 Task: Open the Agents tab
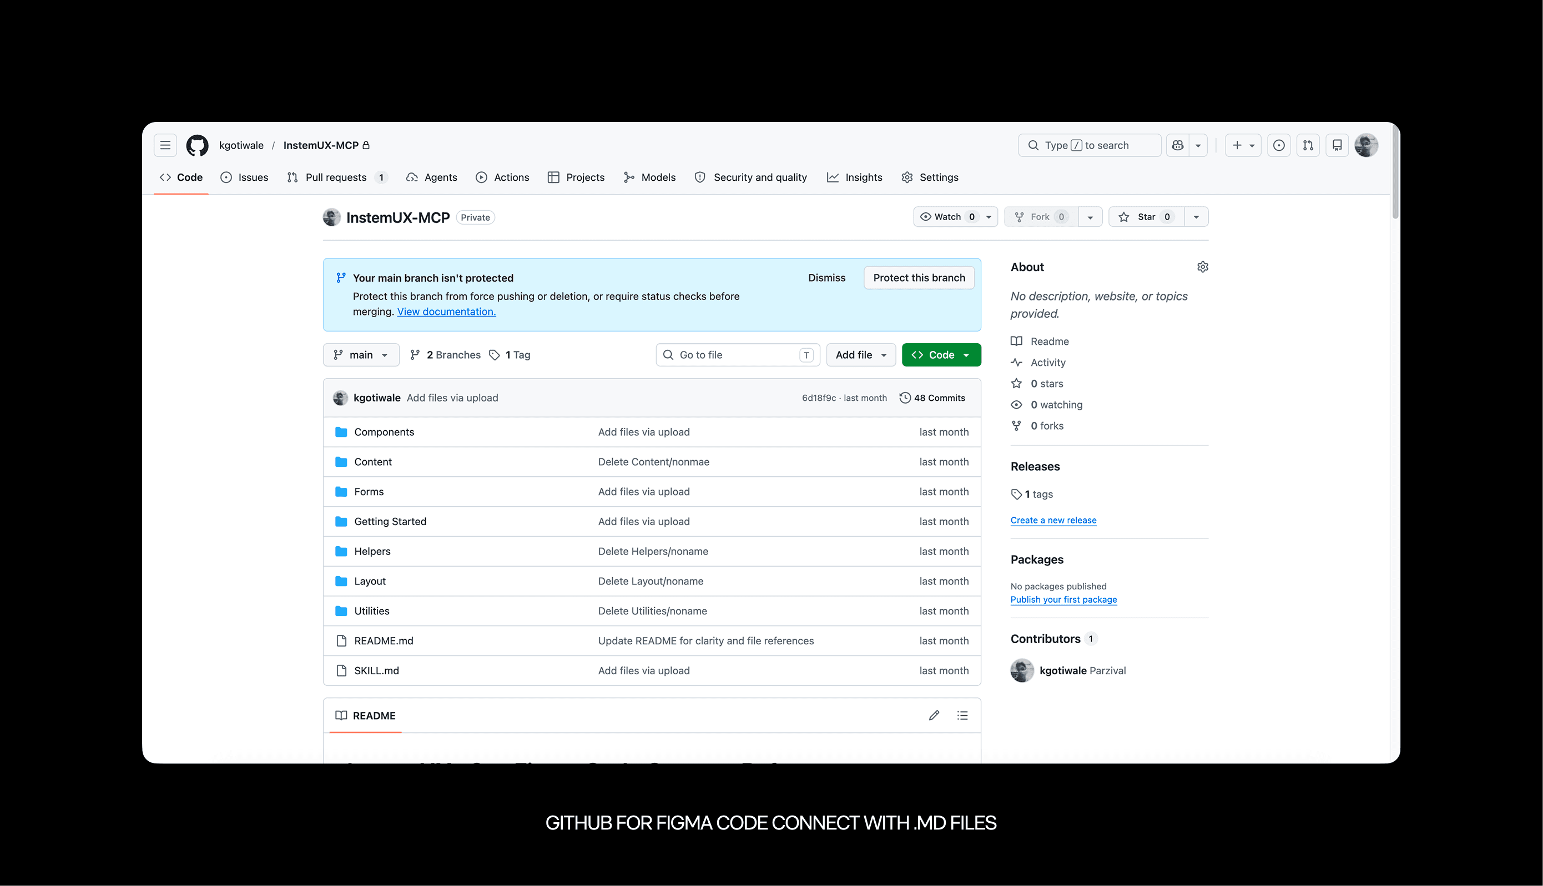point(431,177)
